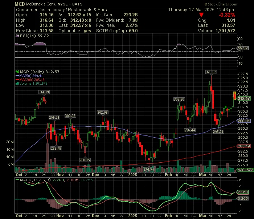
Task: Click the MA(50) 299.41 legend text
Action: [31, 76]
